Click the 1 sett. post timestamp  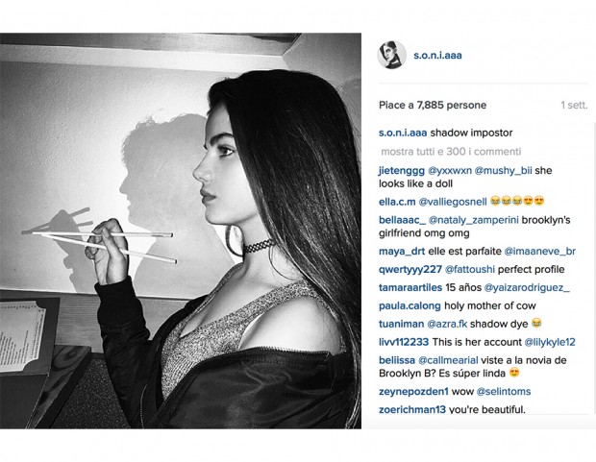[574, 106]
